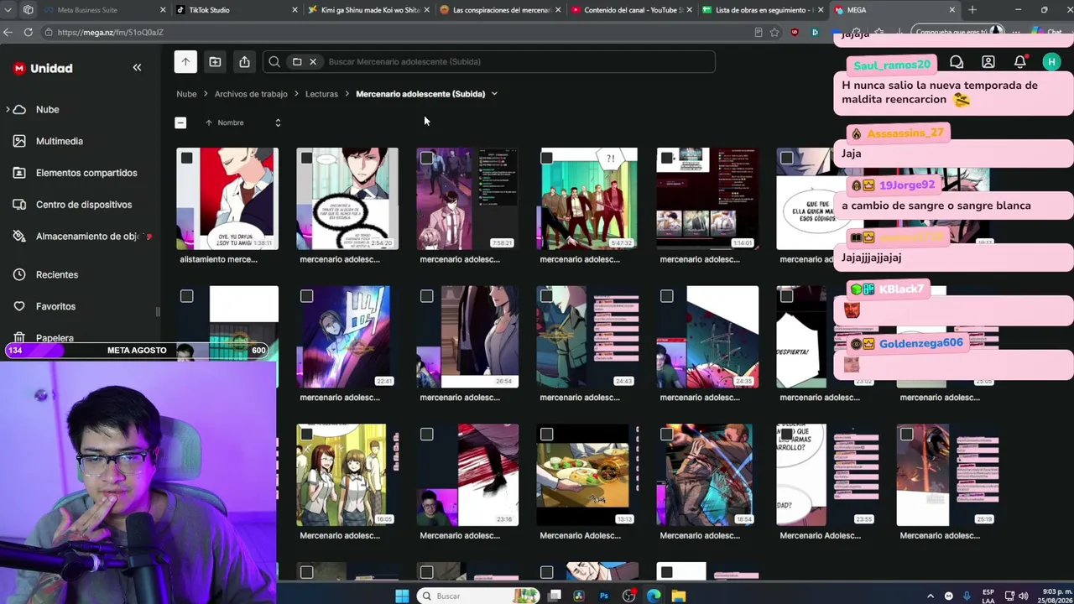Switch to 'Las conspiraciones del mercenario' tab

501,10
